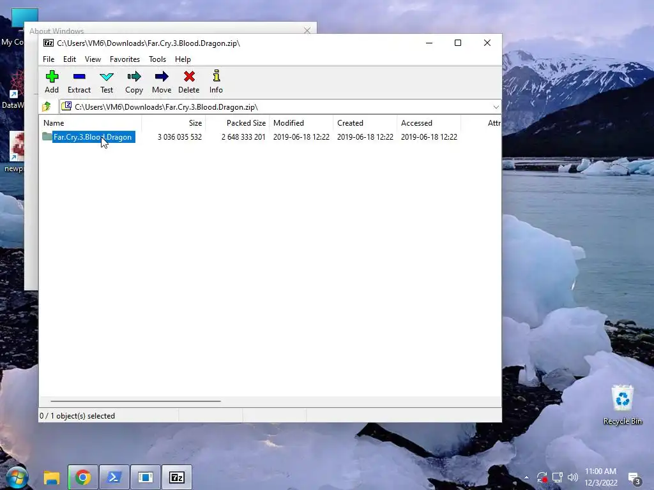The height and width of the screenshot is (490, 654).
Task: Open File Explorer from taskbar
Action: [x=52, y=477]
